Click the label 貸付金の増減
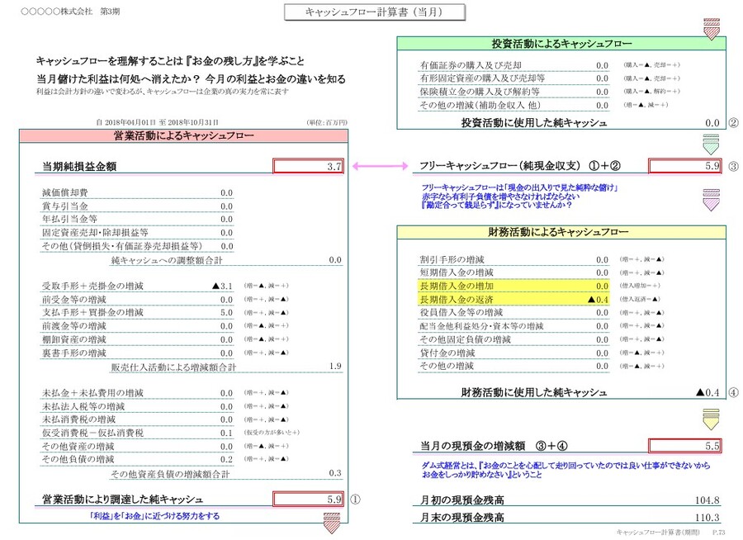 click(x=447, y=353)
